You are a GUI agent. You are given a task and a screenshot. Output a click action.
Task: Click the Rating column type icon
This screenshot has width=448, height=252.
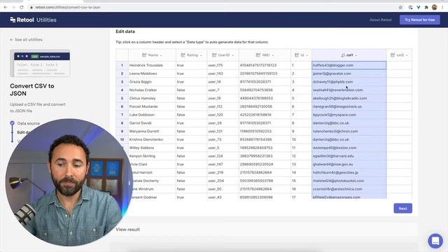click(183, 55)
